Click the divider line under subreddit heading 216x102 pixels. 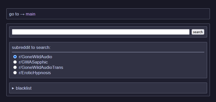pos(108,52)
